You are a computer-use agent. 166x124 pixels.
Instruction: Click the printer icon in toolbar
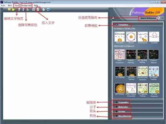[44, 10]
